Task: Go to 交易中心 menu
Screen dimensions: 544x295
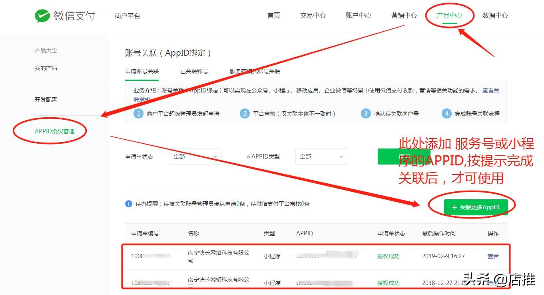Action: click(313, 16)
